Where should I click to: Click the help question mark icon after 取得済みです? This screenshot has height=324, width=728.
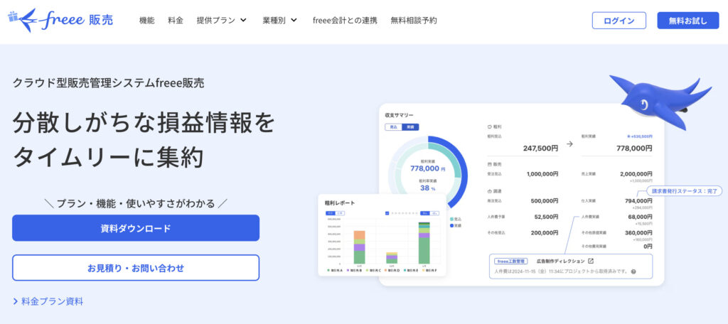633,271
